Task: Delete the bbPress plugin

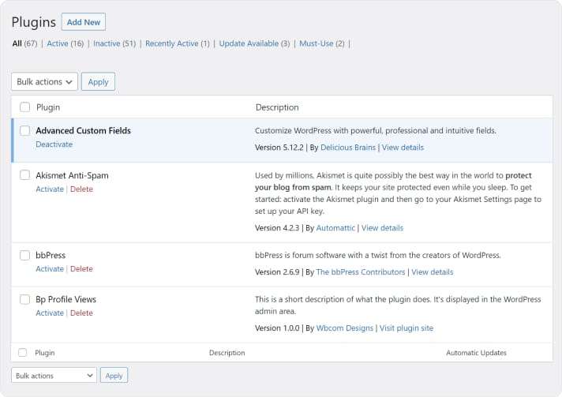Action: [x=81, y=269]
